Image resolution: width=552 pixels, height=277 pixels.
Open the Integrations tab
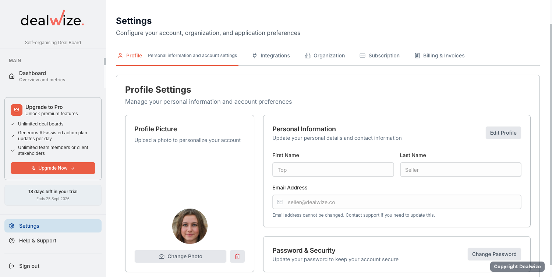tap(271, 56)
